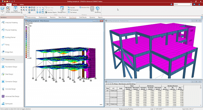Image resolution: width=203 pixels, height=110 pixels.
Task: Expand the View Management dropdown
Action: 62,10
